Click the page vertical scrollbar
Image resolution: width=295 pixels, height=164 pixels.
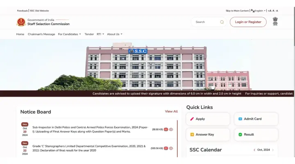pyautogui.click(x=294, y=26)
